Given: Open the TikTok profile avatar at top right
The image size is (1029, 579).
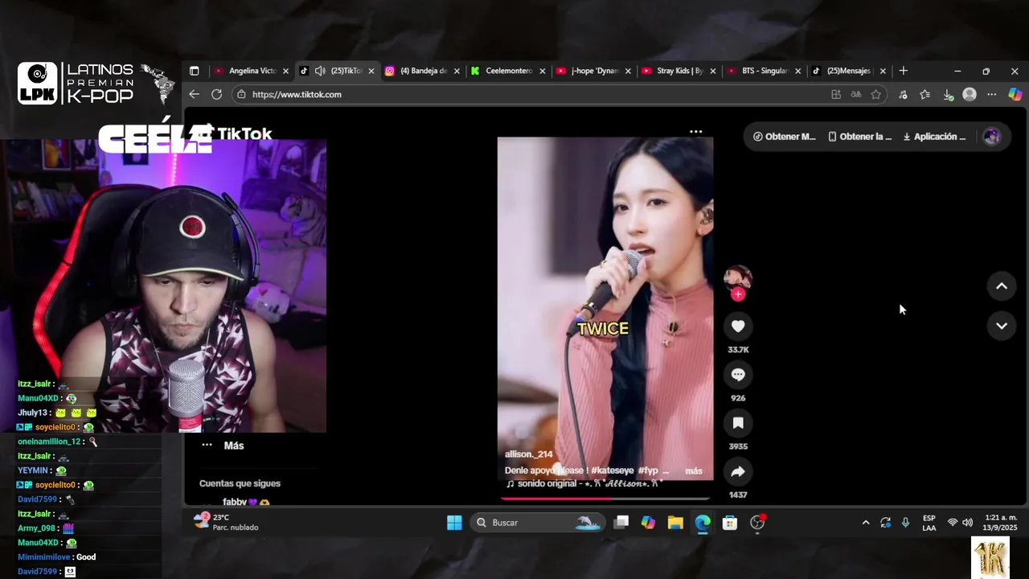Looking at the screenshot, I should [992, 137].
